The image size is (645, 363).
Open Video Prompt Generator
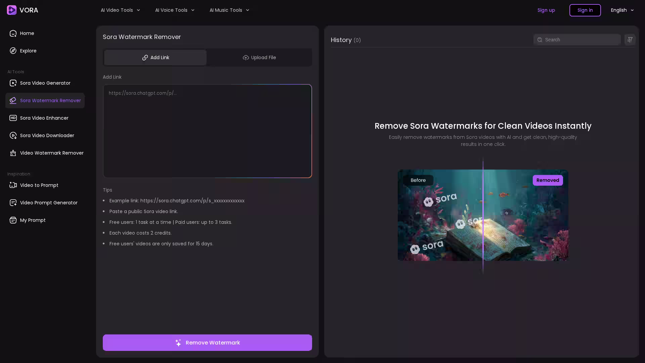pyautogui.click(x=48, y=203)
